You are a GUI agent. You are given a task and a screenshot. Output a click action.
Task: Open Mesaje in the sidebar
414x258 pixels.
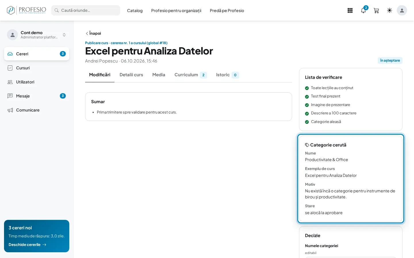(37, 96)
